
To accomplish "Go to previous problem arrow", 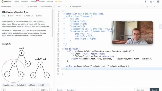I will pyautogui.click(x=38, y=90).
